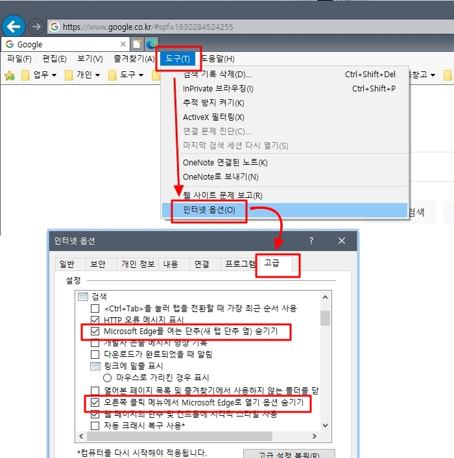Click the Google favicon in address bar
Screen dimensions: 454x458
coord(54,27)
